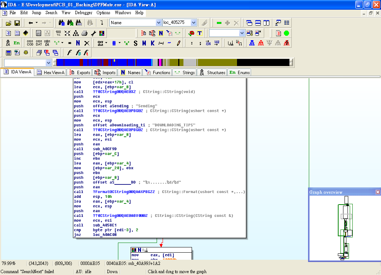Screen dimensions: 381x275
Task: Switch to the Strings tab
Action: (185, 73)
